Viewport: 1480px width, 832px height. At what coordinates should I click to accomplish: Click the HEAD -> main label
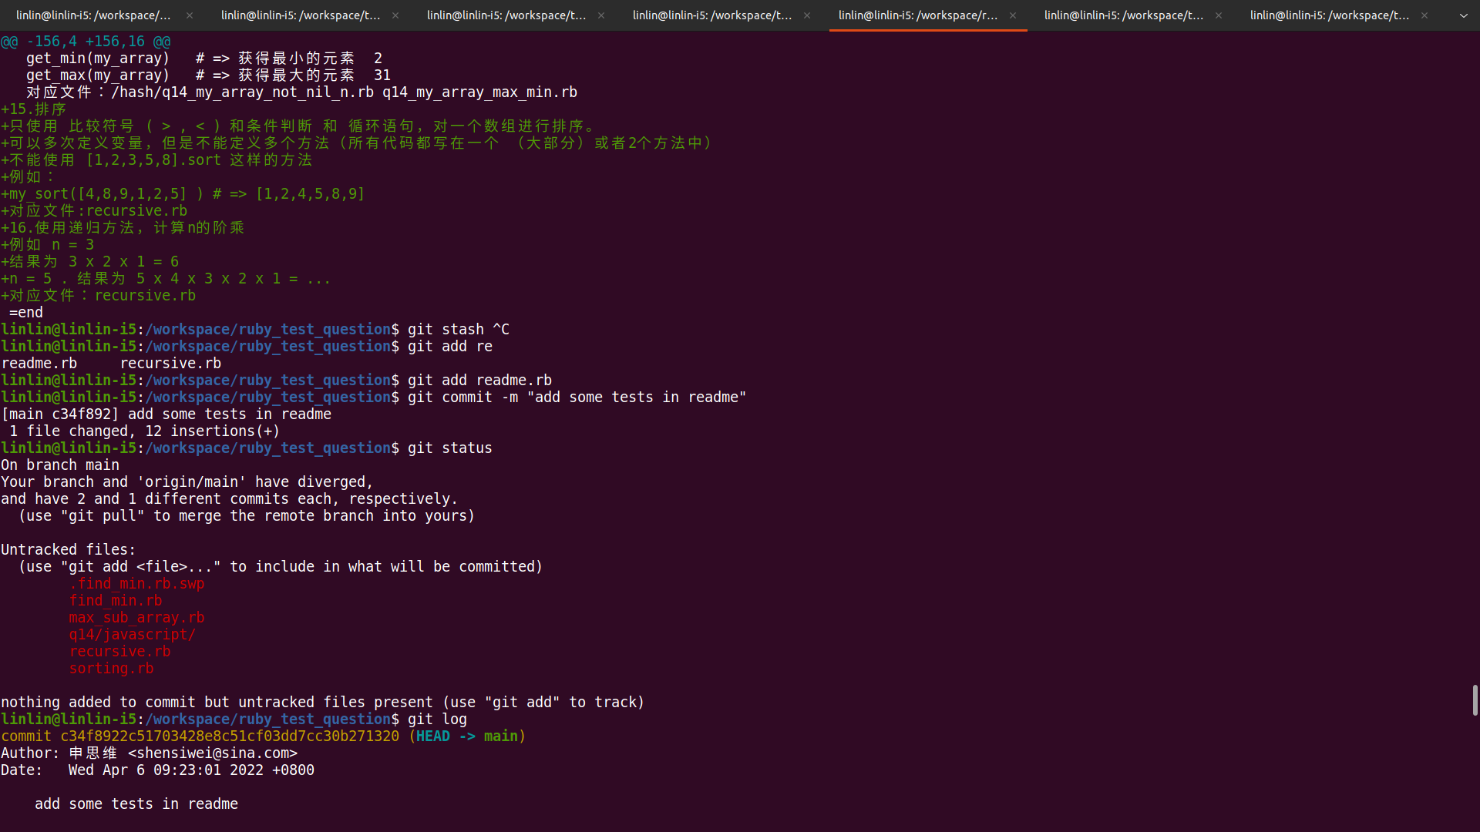click(467, 736)
